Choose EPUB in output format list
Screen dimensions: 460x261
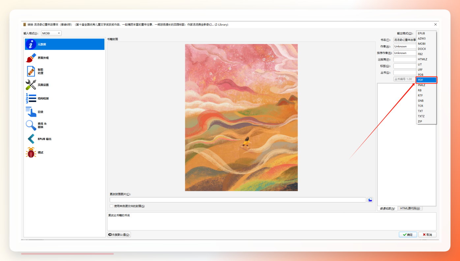click(x=426, y=34)
